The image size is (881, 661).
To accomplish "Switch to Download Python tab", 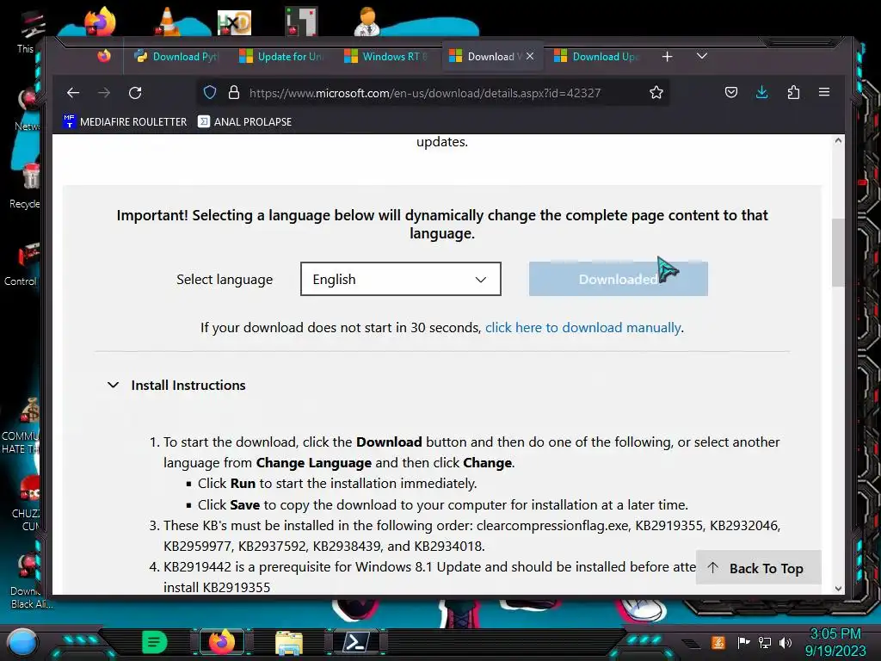I will click(177, 57).
